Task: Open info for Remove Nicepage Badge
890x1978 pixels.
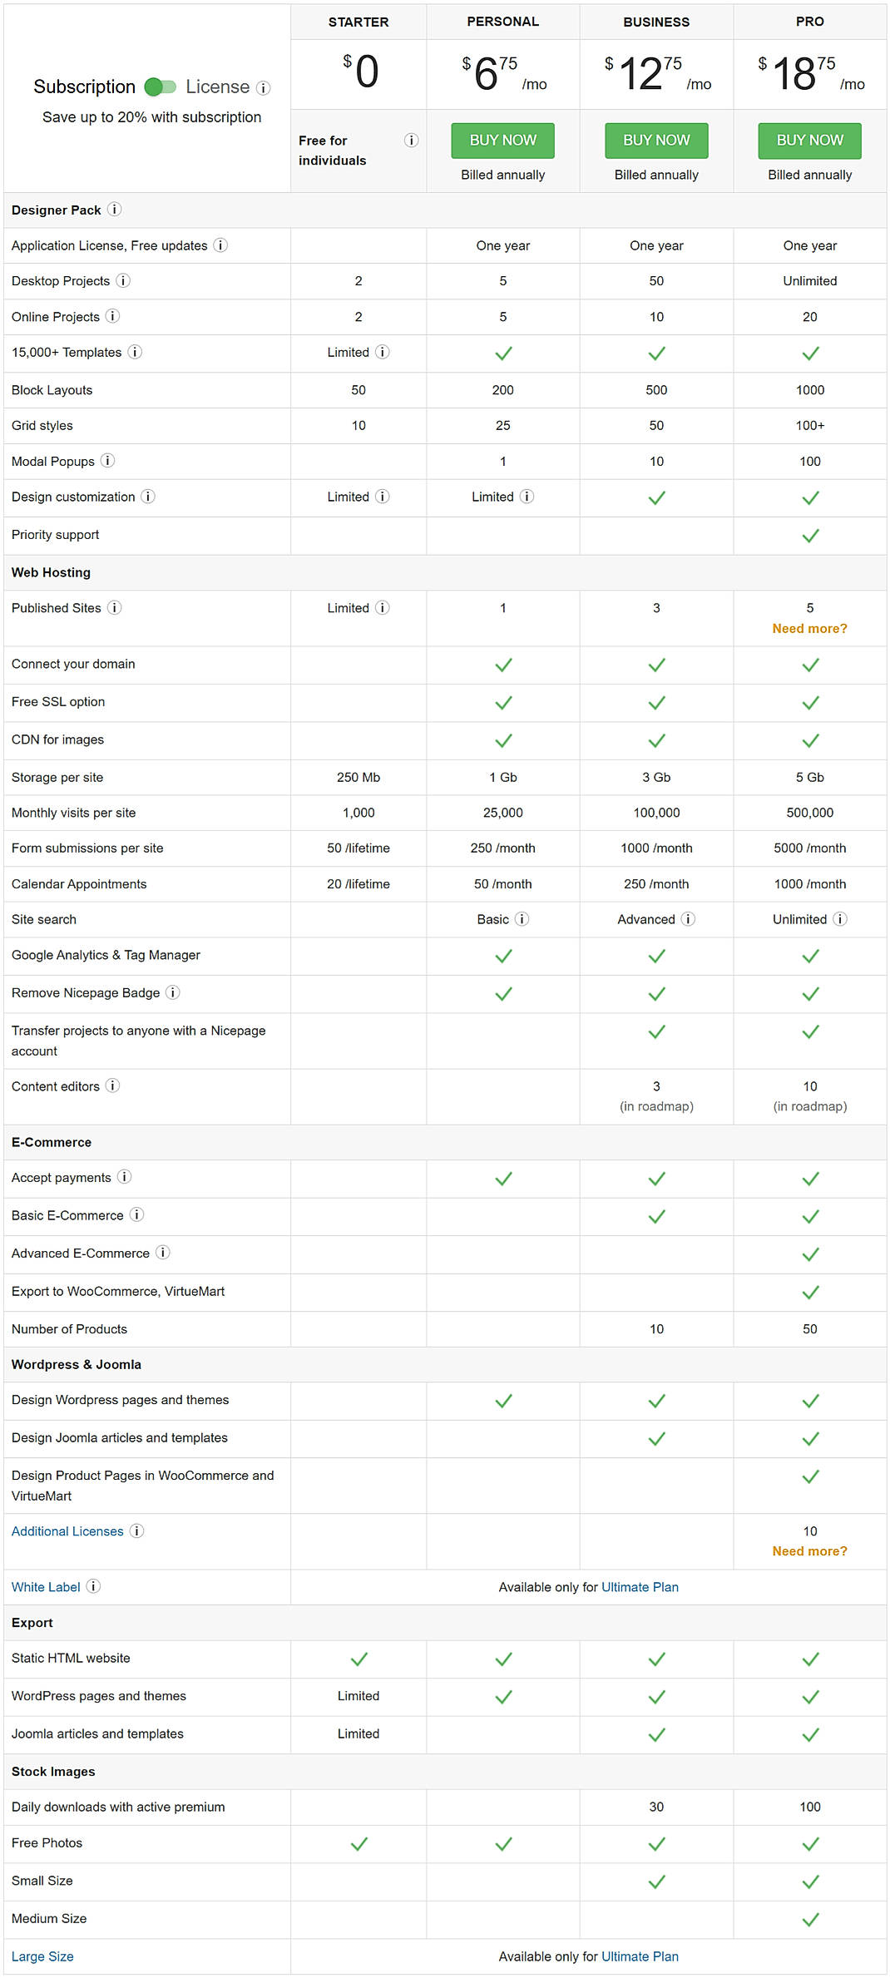Action: pos(172,992)
